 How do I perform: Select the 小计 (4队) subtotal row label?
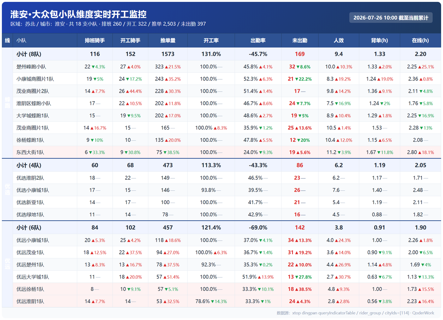point(29,165)
